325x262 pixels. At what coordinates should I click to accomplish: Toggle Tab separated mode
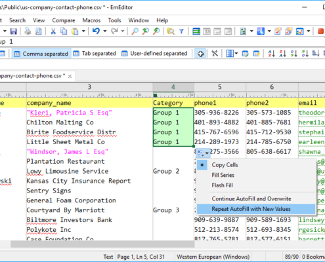(95, 54)
